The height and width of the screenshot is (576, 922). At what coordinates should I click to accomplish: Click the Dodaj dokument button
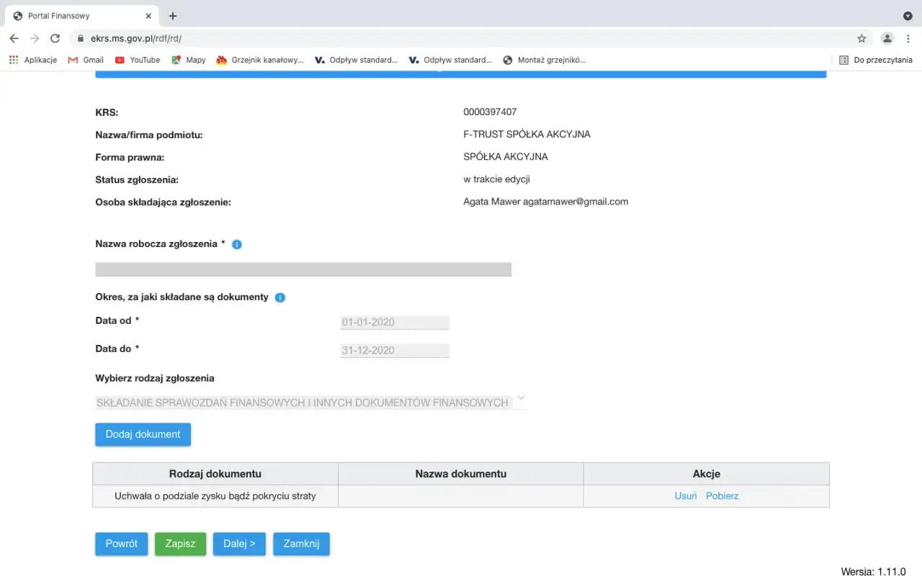click(x=143, y=434)
